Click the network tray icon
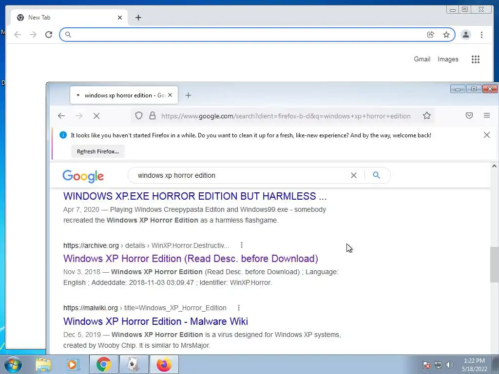Viewport: 499px width, 374px height. pos(438,365)
